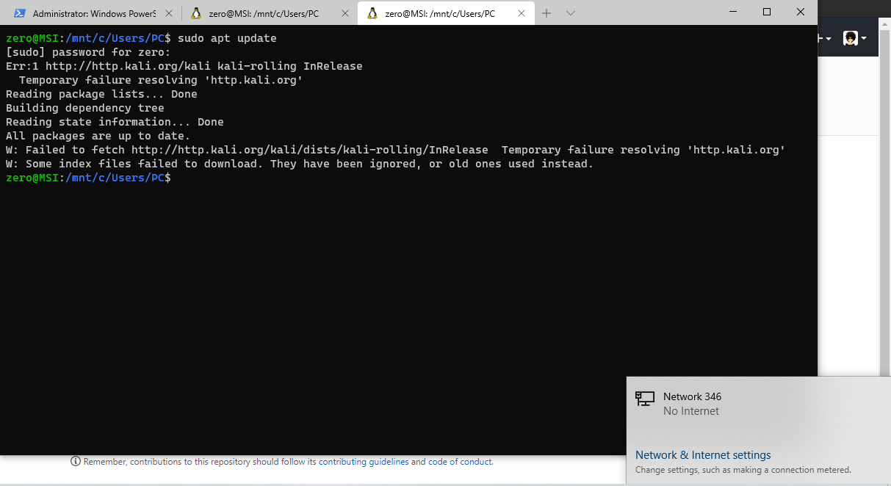
Task: Close the Windows Terminal window
Action: 801,12
